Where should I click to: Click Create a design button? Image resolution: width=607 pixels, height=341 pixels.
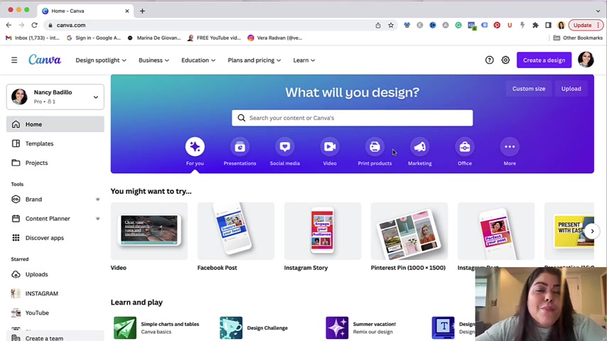(544, 60)
